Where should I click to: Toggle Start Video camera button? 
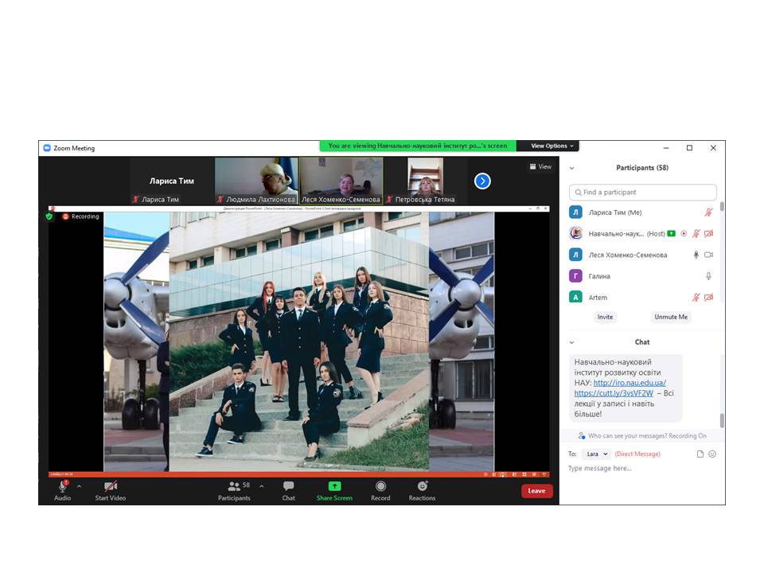click(111, 487)
